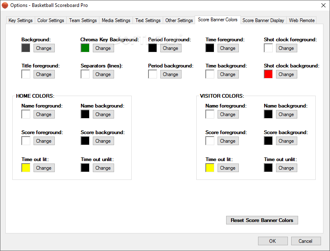
Task: Change Visitor Score foreground color
Action: click(228, 141)
